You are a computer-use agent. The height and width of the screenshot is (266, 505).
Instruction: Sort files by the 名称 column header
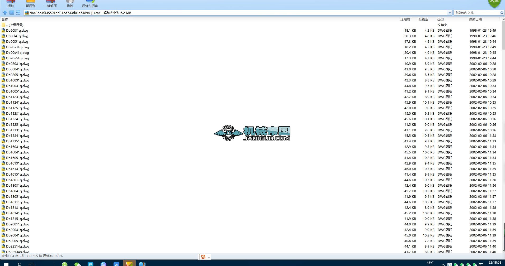point(4,19)
